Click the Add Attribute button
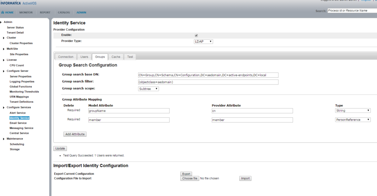 [75, 134]
